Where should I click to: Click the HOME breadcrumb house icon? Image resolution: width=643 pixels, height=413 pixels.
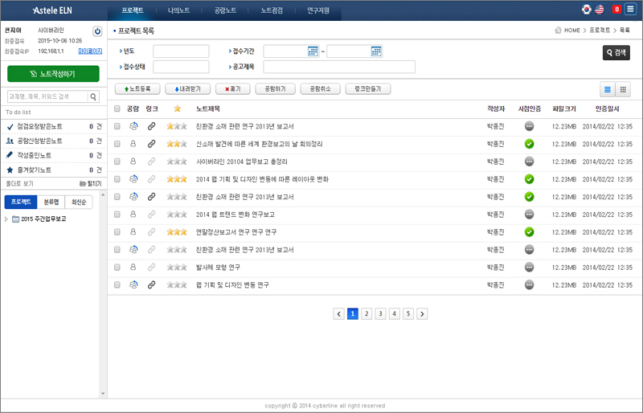[558, 31]
